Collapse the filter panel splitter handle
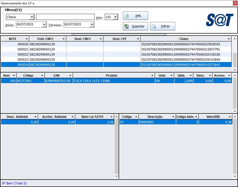 pos(119,34)
